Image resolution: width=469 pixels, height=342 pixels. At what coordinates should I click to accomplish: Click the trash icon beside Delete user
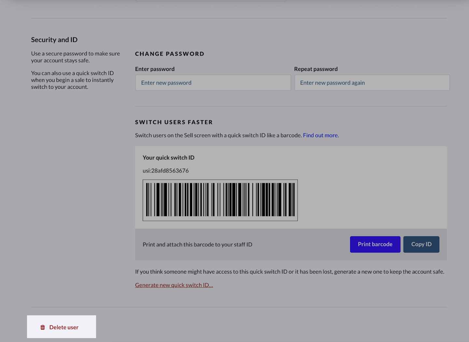43,327
